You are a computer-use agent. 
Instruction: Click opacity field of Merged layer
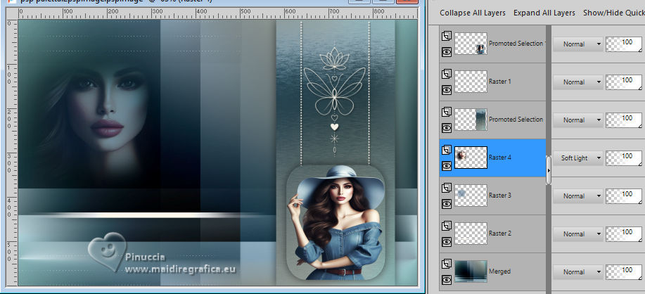click(624, 271)
